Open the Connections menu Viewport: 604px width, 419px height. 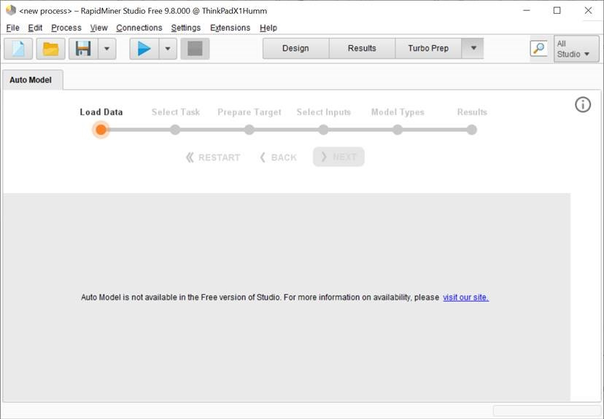click(139, 28)
